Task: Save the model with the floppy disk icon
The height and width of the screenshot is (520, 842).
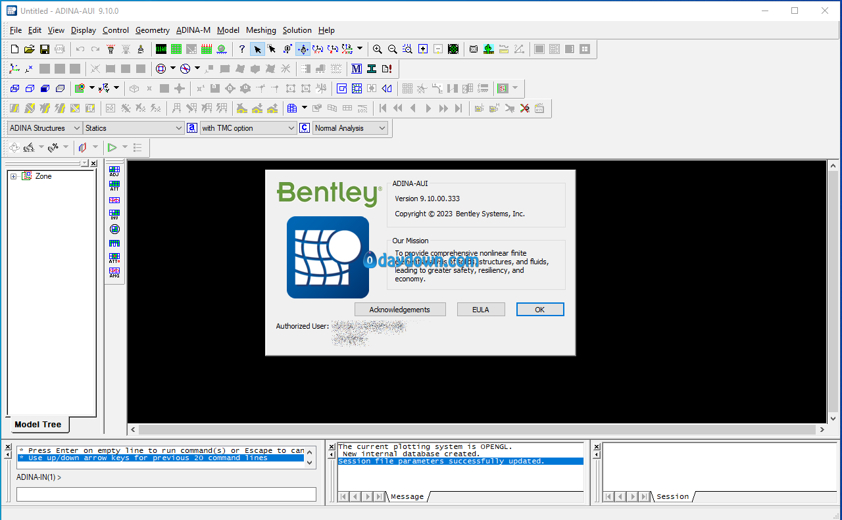Action: pos(45,49)
